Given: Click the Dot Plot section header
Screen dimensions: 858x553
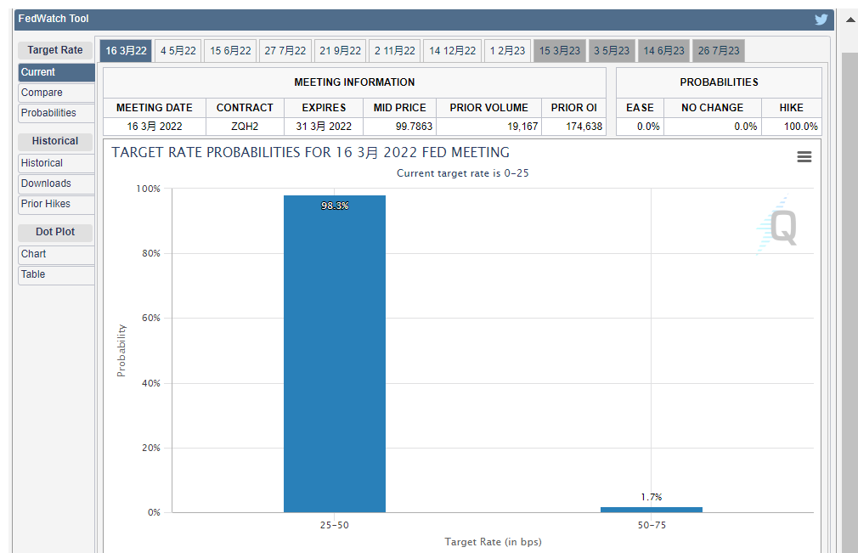Looking at the screenshot, I should pos(55,232).
